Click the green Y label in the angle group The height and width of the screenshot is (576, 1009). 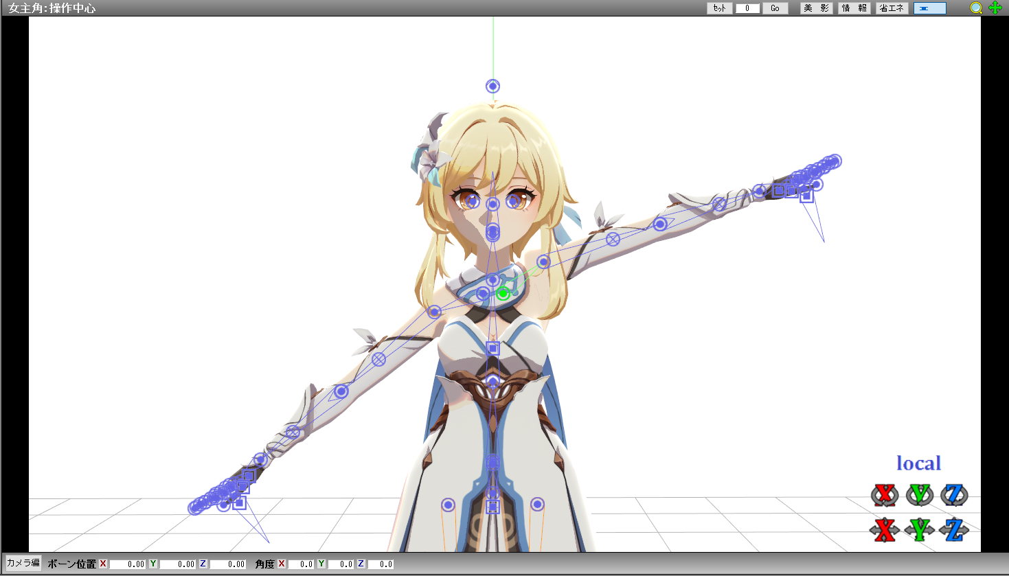(x=321, y=564)
